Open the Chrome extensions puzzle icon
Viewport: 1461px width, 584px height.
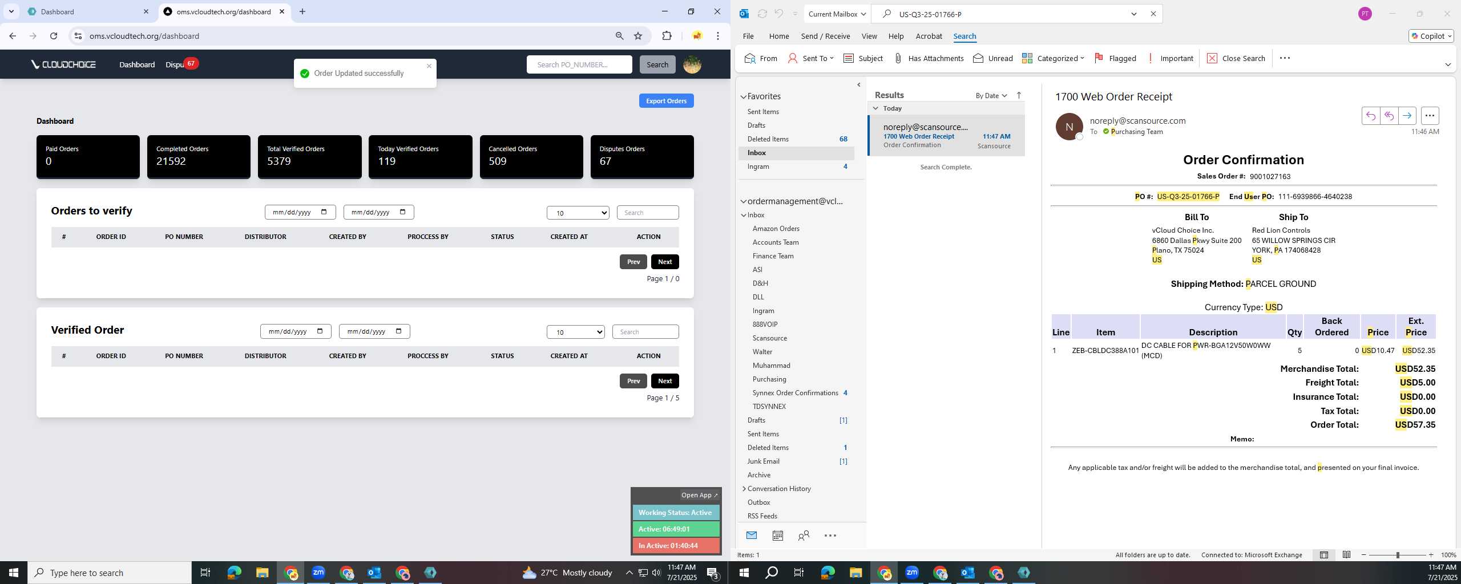[x=667, y=36]
